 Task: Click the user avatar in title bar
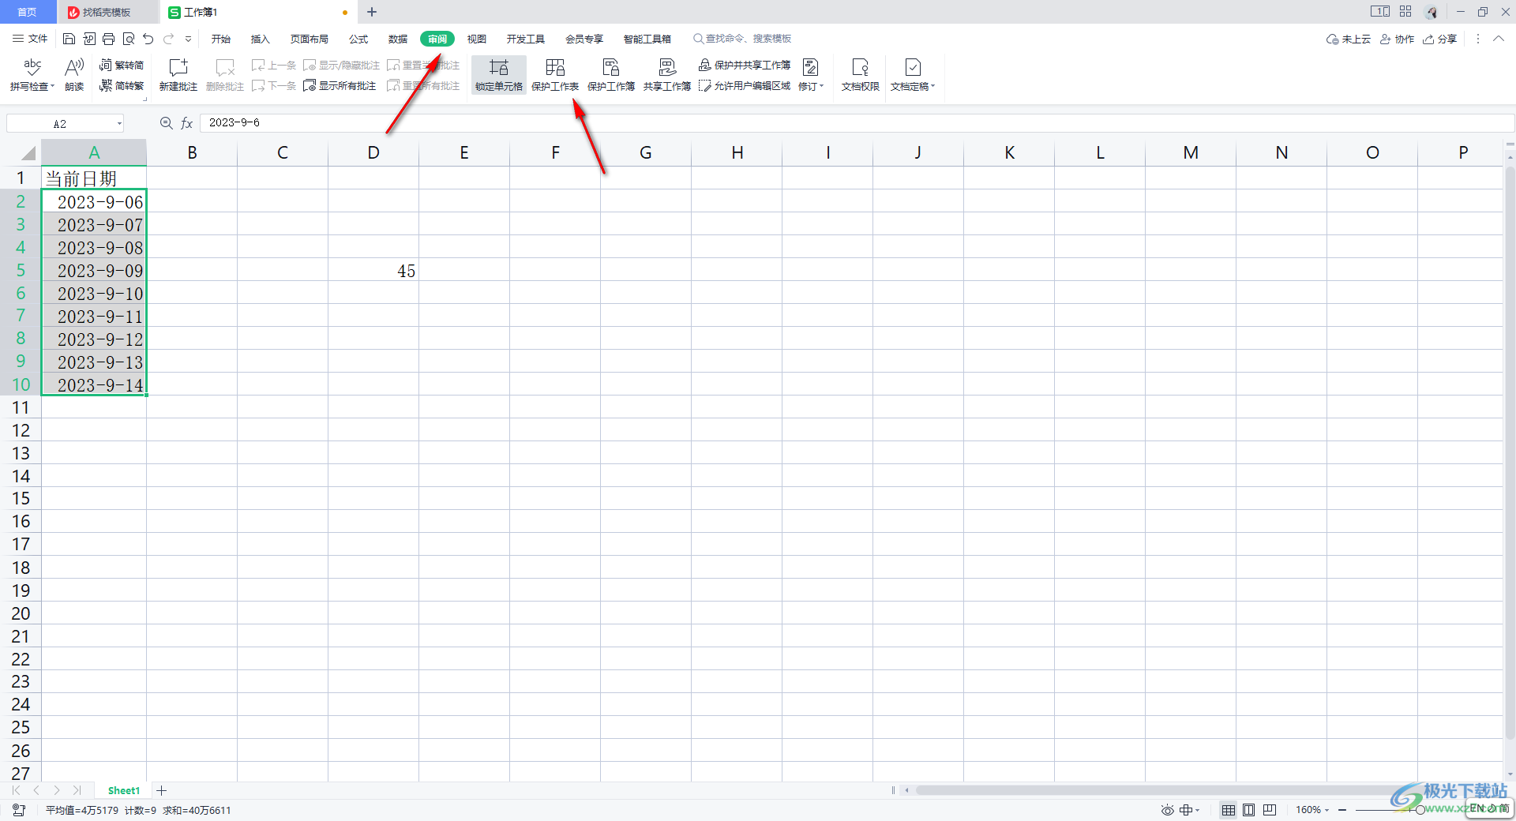coord(1432,12)
